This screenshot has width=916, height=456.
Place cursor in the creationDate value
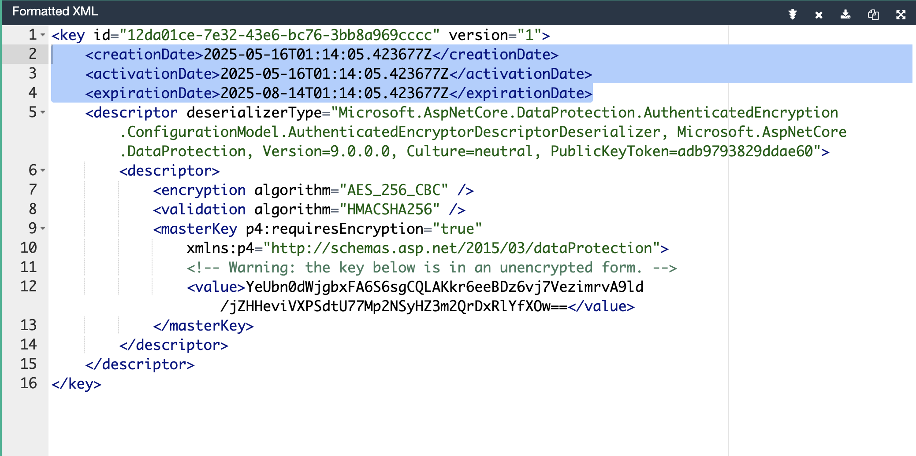317,55
